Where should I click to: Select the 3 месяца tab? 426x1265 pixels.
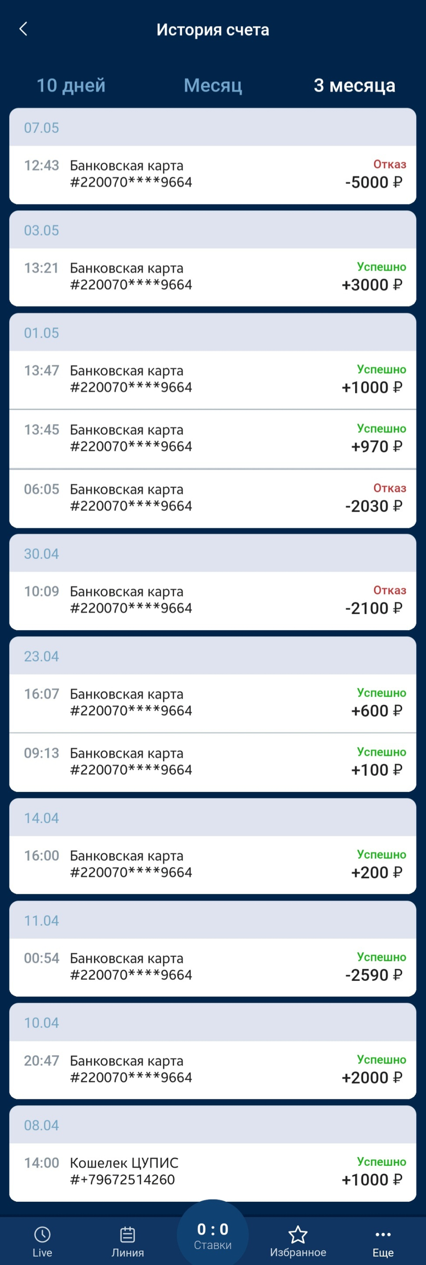click(355, 85)
